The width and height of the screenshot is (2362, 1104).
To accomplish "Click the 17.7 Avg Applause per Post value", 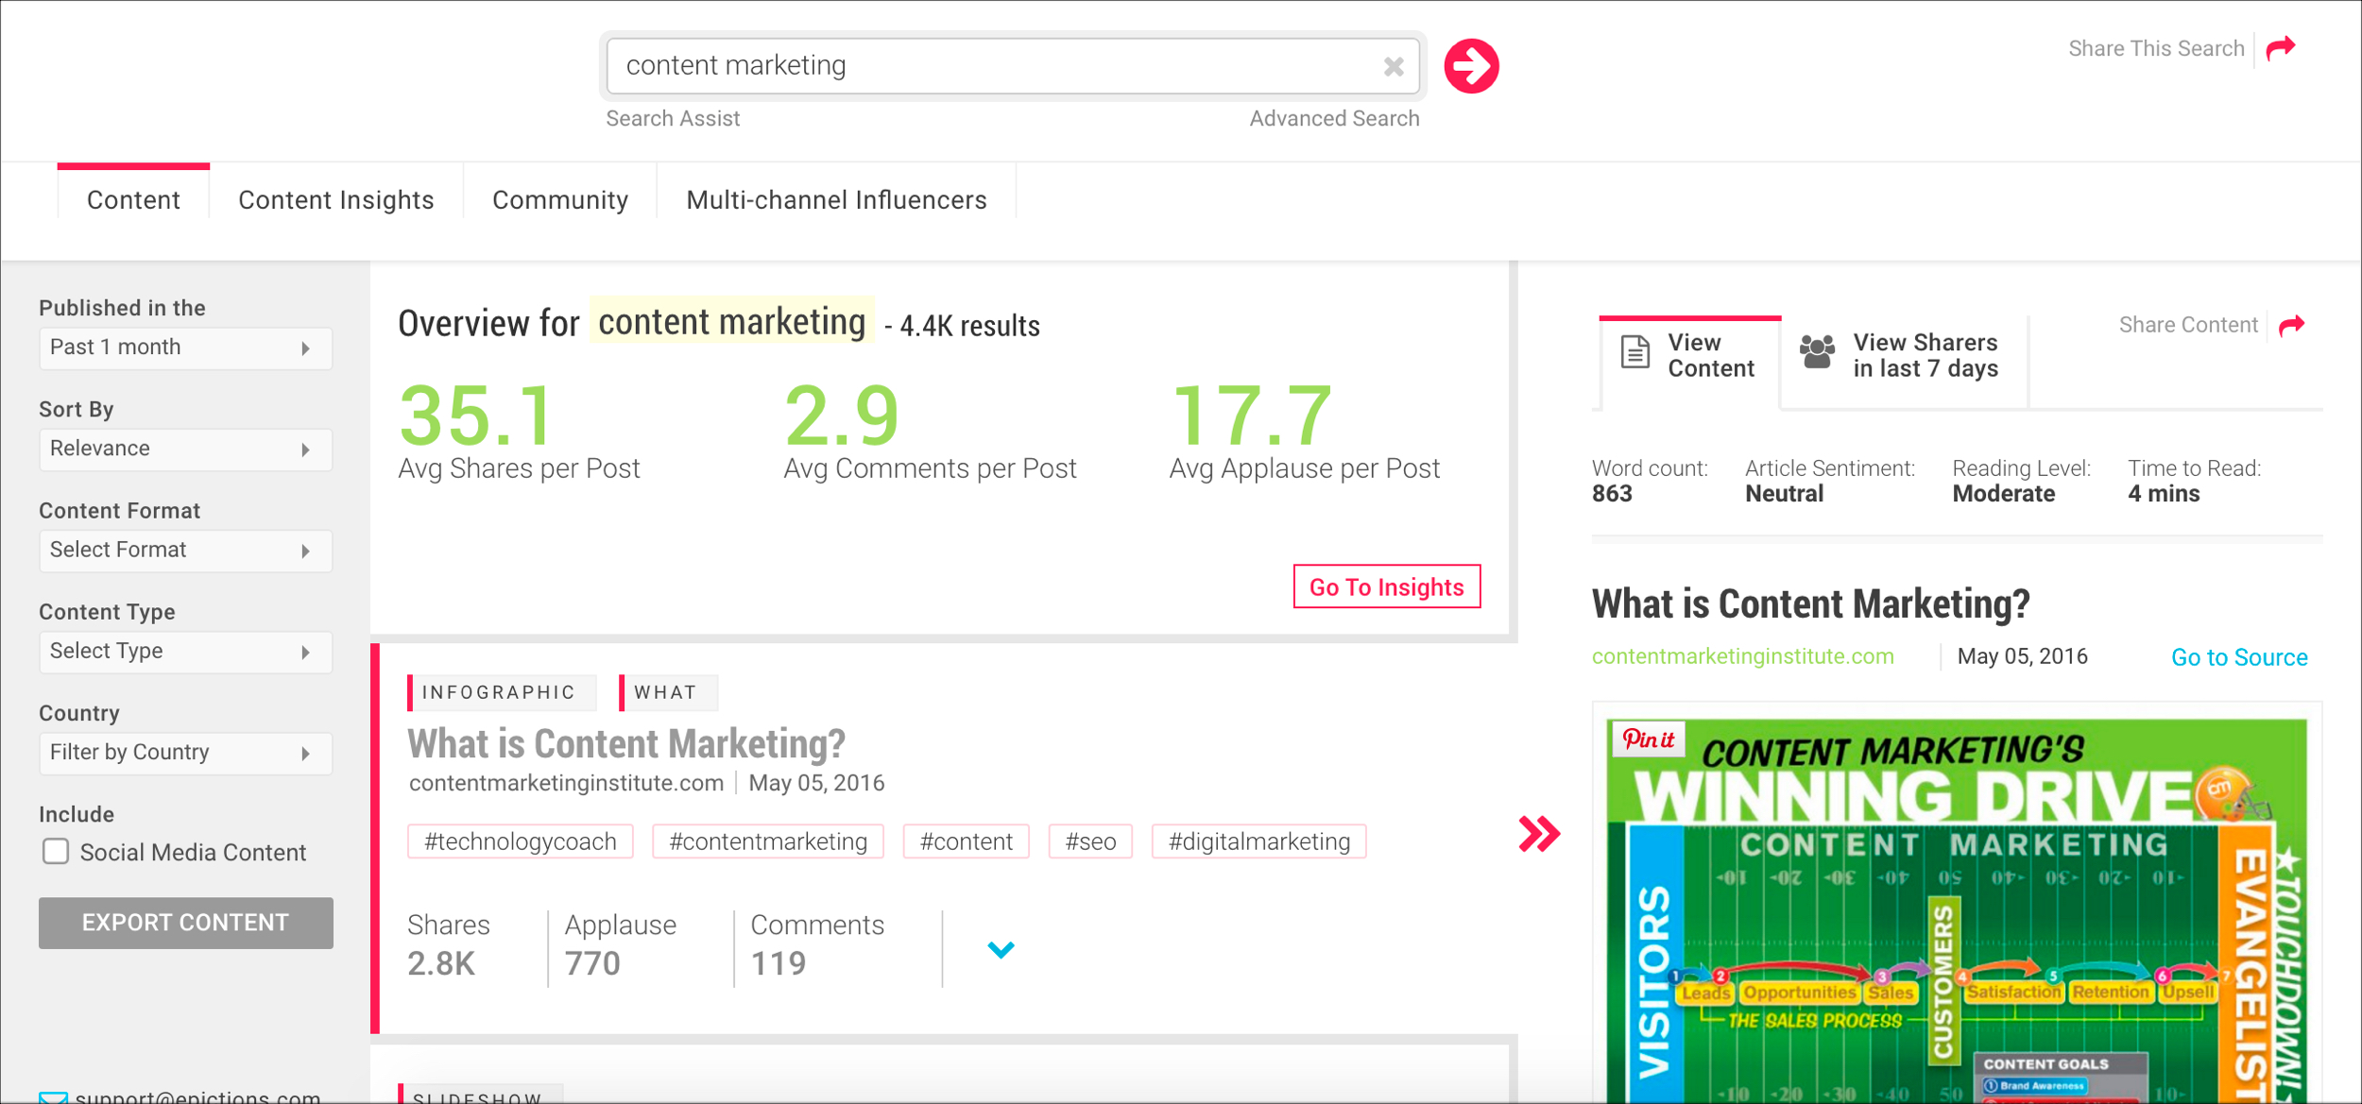I will click(1251, 415).
